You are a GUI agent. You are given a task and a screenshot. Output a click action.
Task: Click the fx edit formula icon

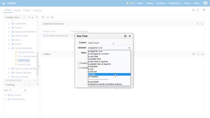pyautogui.click(x=114, y=43)
